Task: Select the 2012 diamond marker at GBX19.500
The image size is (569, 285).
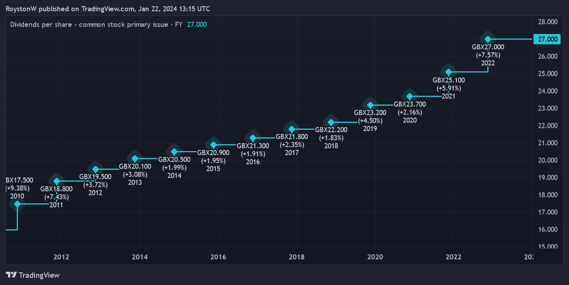Action: (x=96, y=169)
